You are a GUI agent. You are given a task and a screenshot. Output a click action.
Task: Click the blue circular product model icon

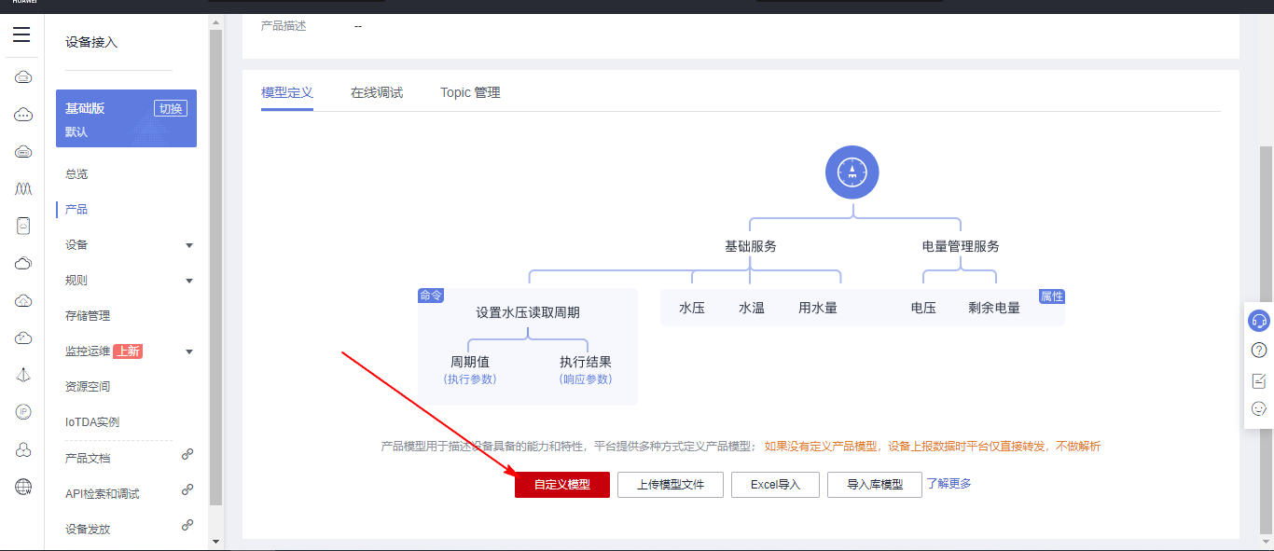(852, 172)
